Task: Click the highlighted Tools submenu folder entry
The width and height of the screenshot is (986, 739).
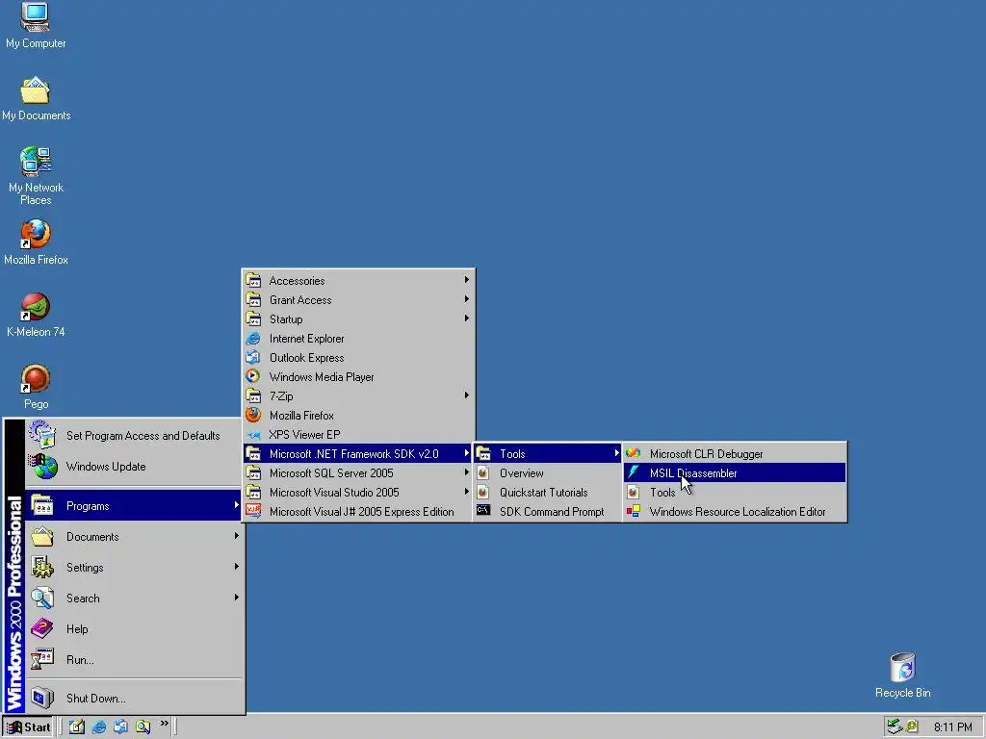Action: coord(548,454)
